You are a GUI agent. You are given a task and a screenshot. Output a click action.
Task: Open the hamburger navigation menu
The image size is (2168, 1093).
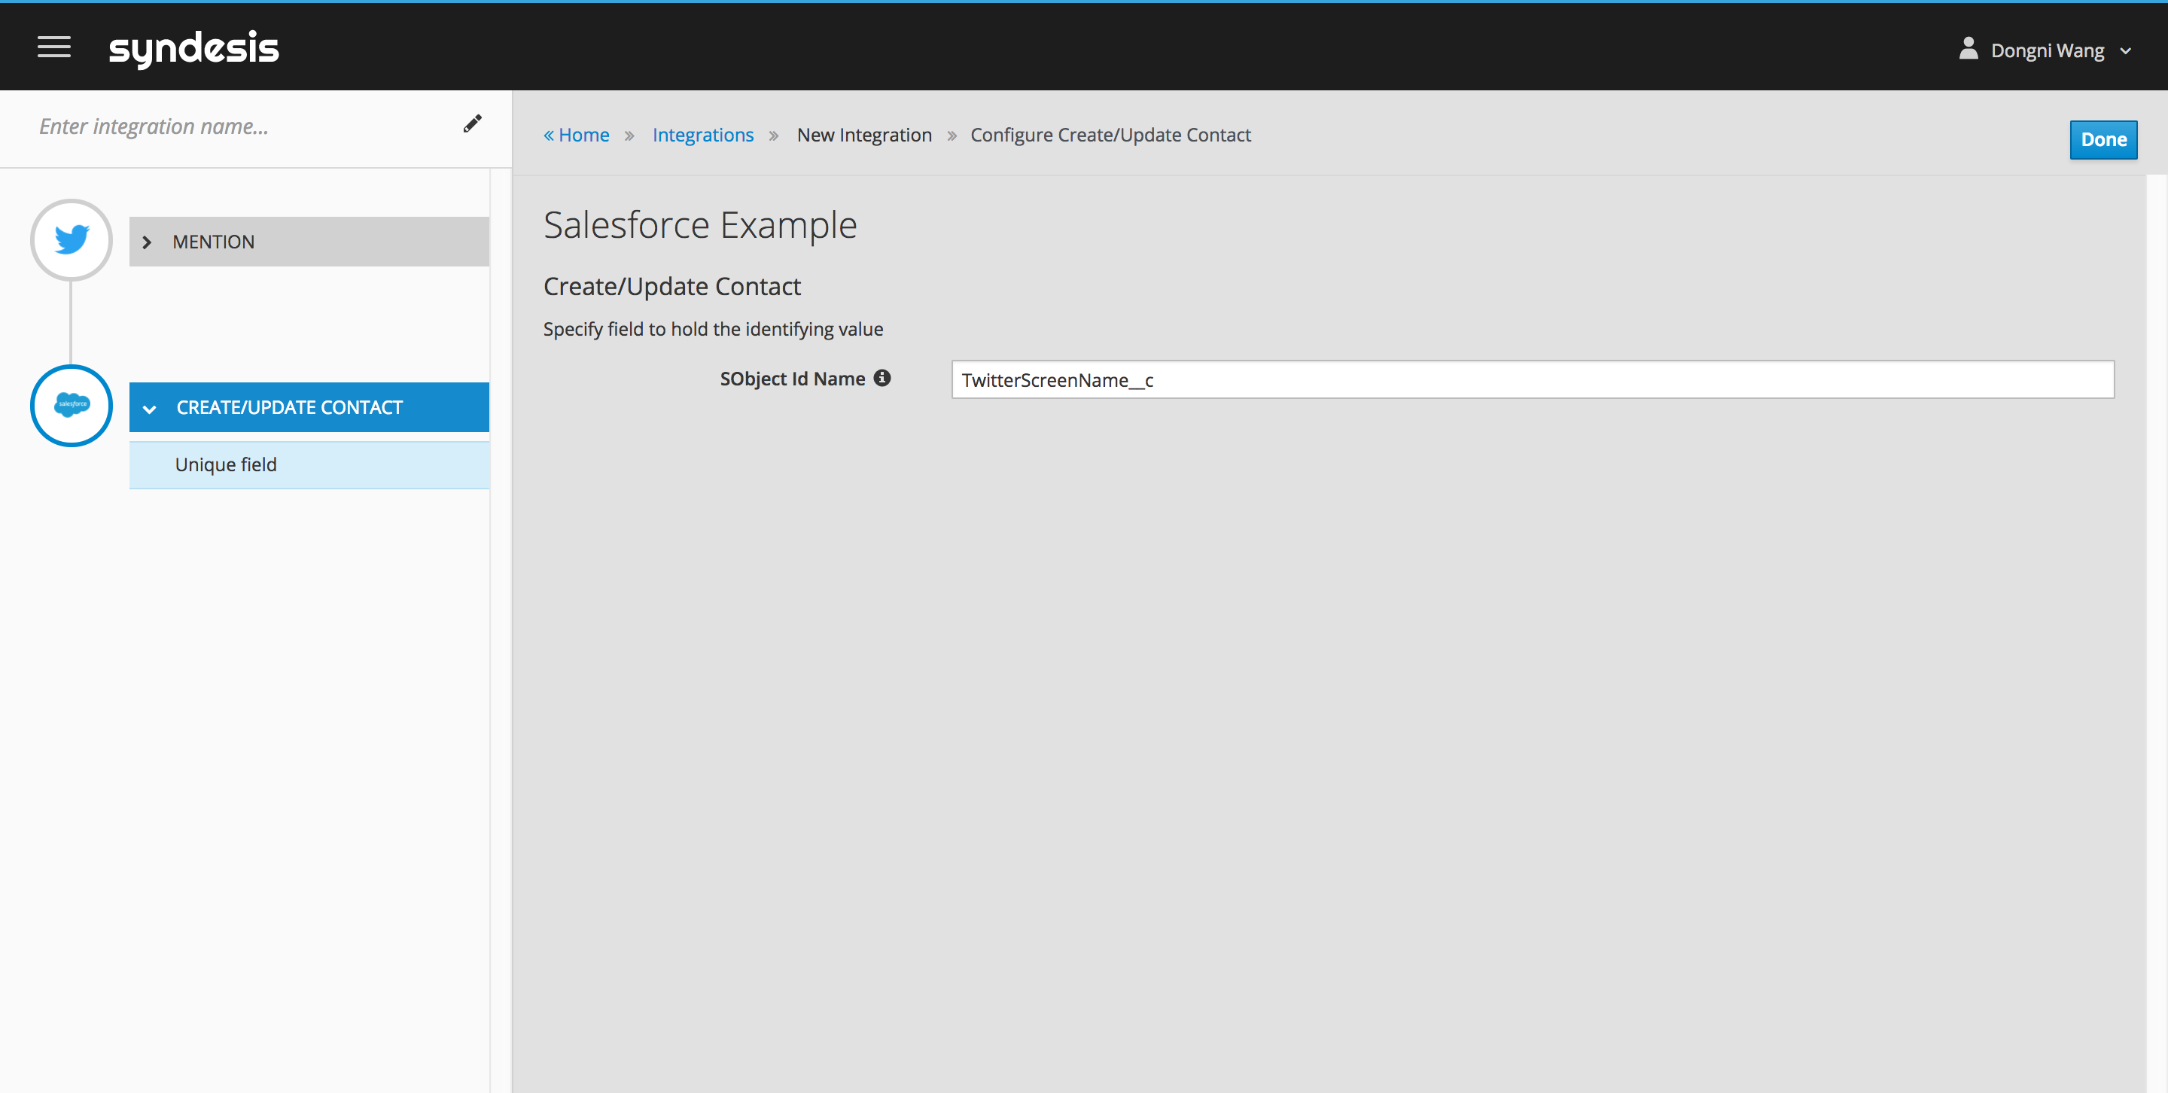[54, 47]
